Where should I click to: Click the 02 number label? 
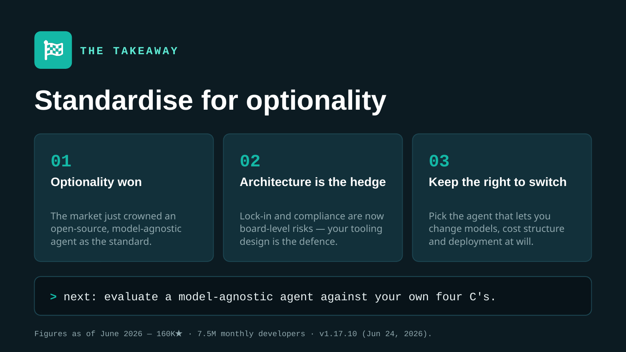click(250, 161)
